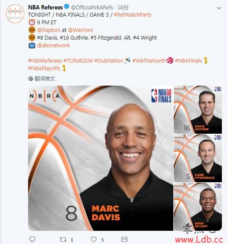Open the Kane Fitzgerald thumbnail image
Screen dimensions: 227x244
pos(198,158)
